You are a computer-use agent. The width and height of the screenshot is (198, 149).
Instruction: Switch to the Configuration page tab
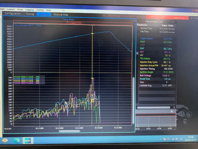pos(13,14)
